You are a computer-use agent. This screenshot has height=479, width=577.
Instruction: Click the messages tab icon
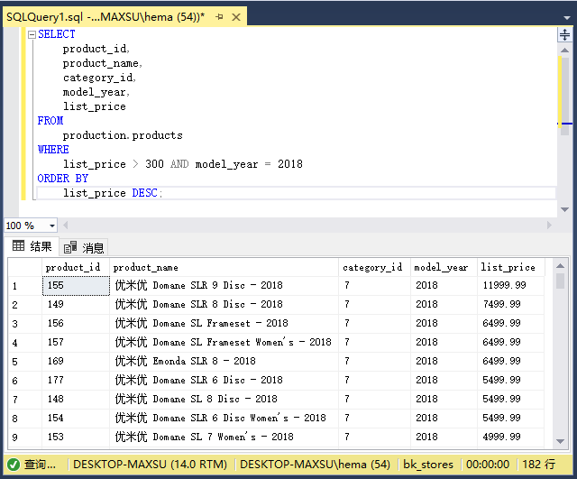70,247
